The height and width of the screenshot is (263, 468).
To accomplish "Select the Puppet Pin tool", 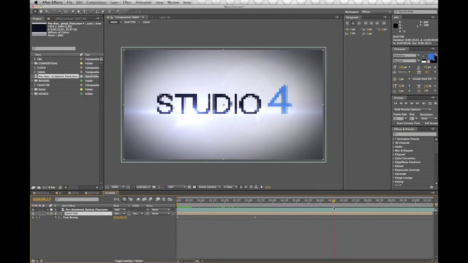I will tap(118, 12).
